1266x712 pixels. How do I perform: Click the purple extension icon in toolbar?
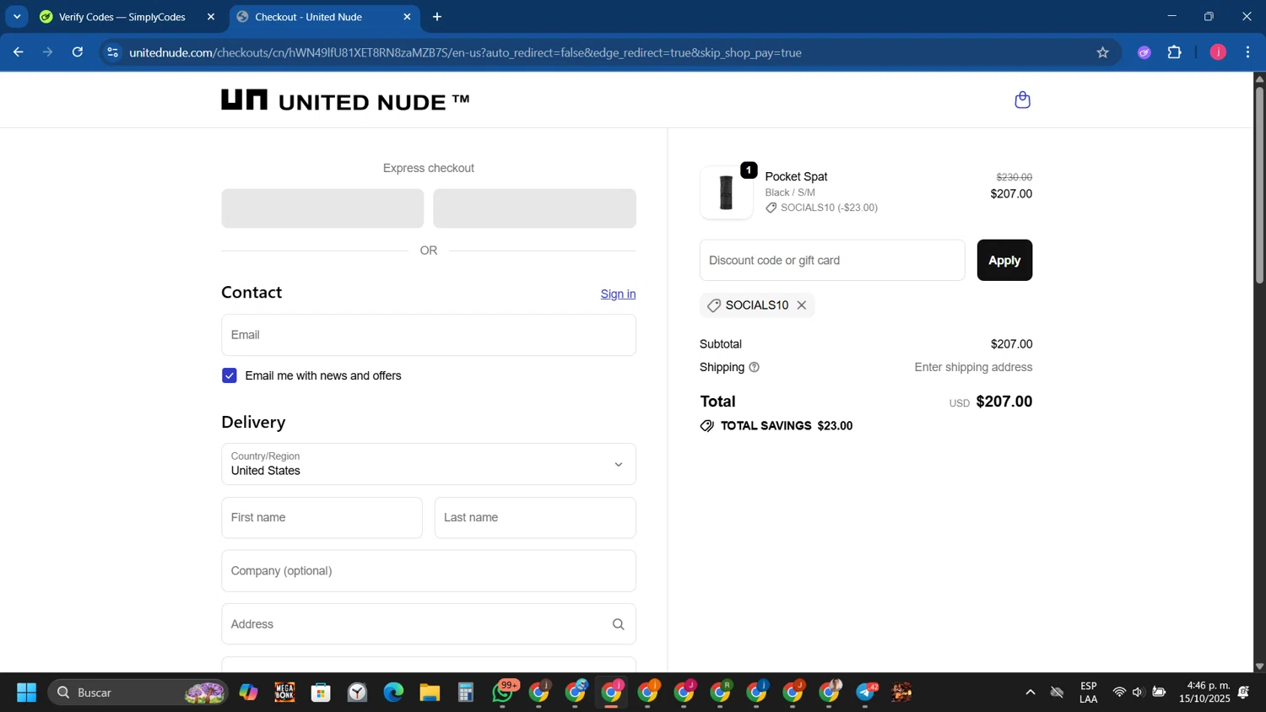tap(1144, 52)
